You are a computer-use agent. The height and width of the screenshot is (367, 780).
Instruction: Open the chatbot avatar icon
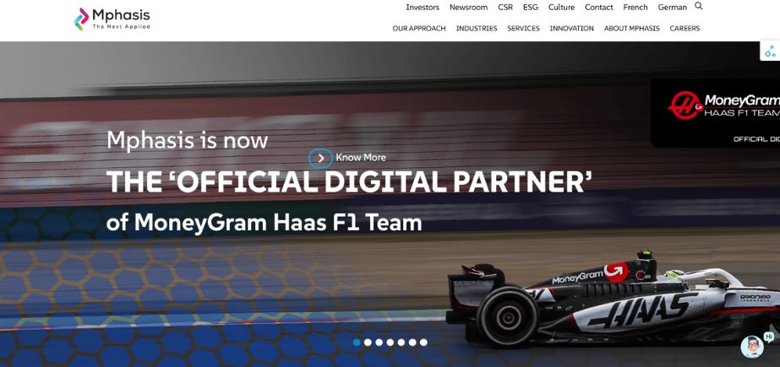pos(752,347)
